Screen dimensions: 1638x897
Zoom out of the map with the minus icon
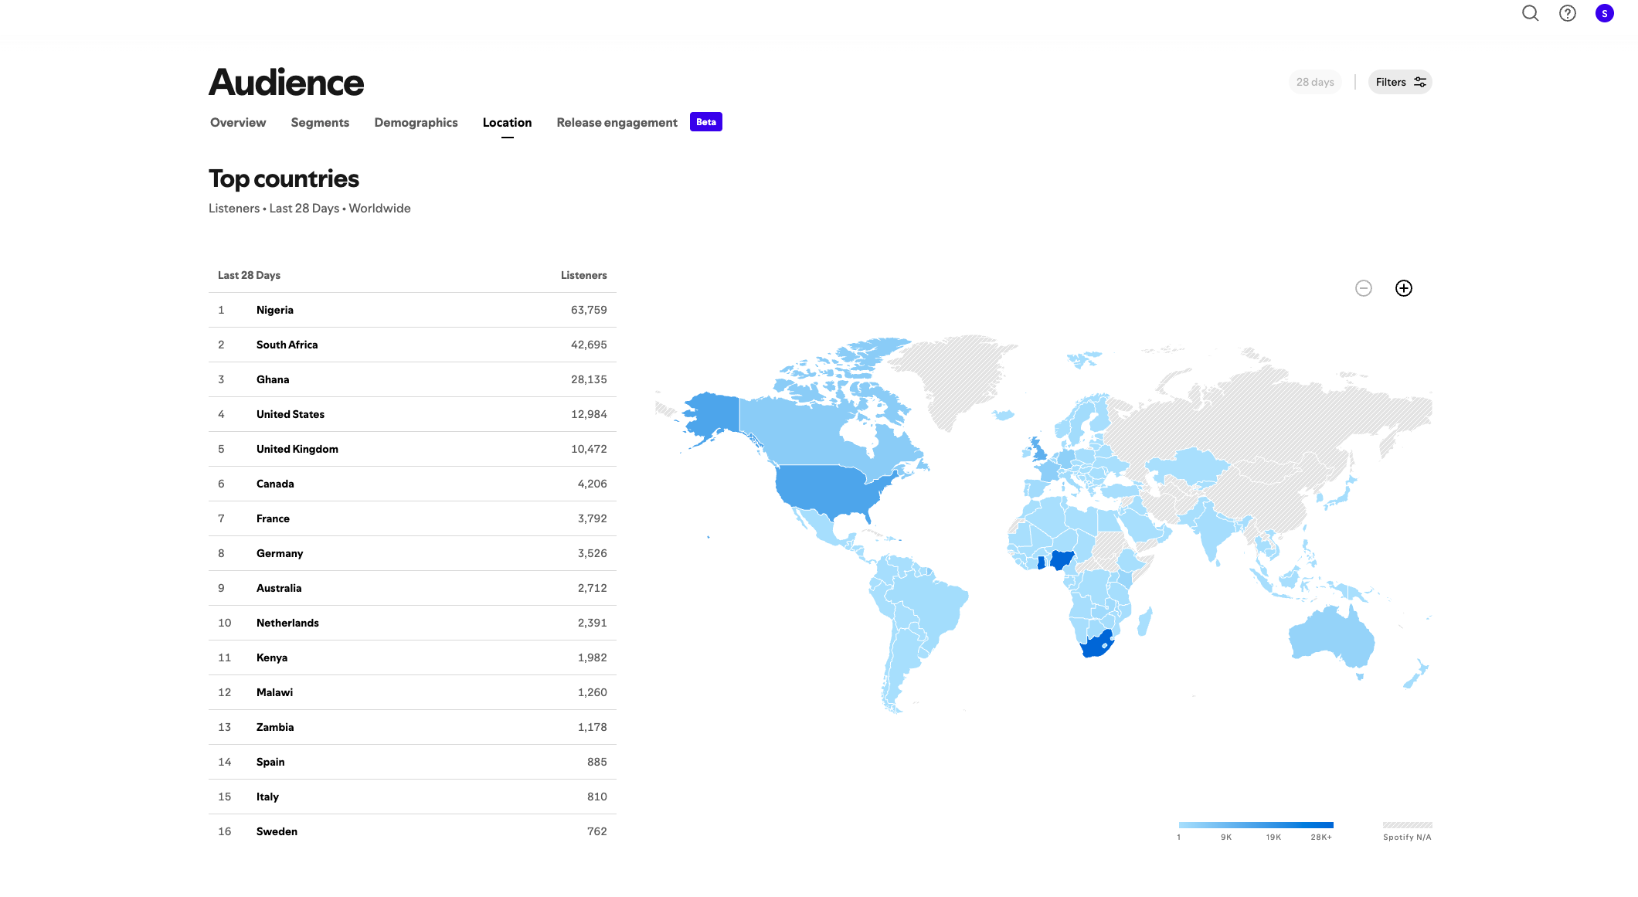pos(1364,287)
